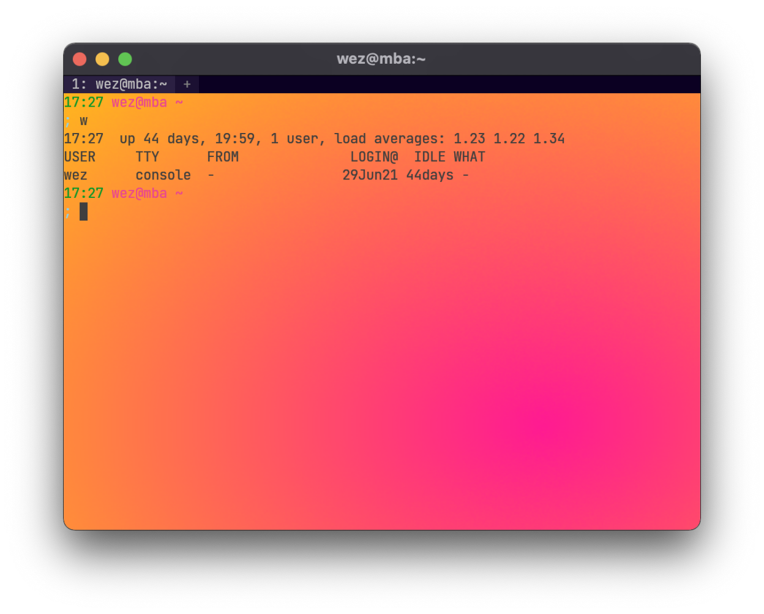The height and width of the screenshot is (614, 764).
Task: Click the WHAT column header
Action: 469,157
